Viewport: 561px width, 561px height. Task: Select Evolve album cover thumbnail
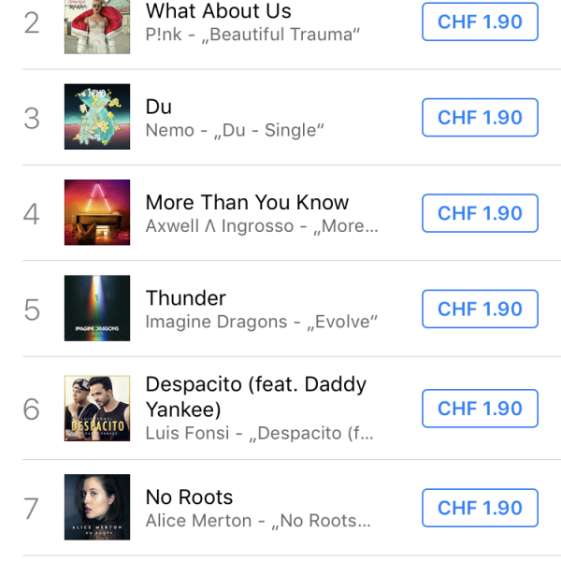(x=97, y=309)
